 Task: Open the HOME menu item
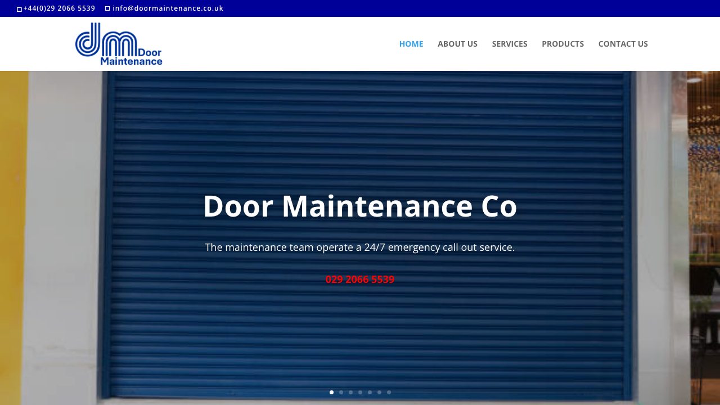tap(411, 44)
